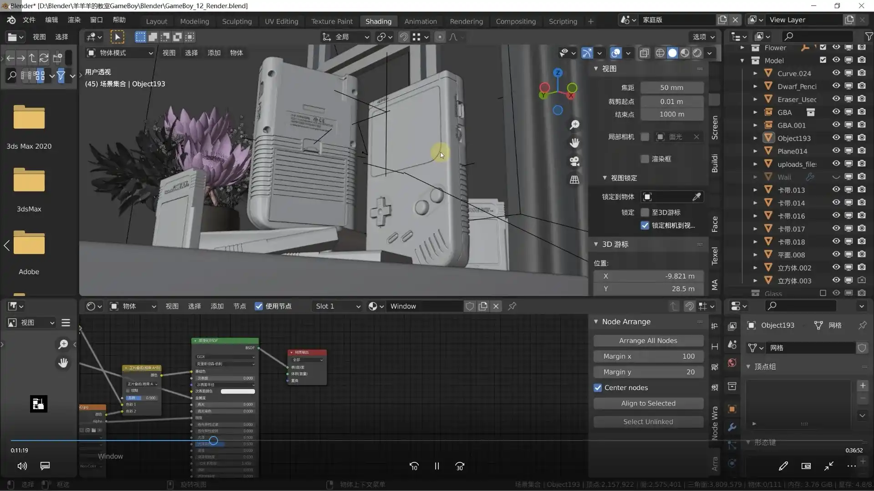874x491 pixels.
Task: Click the Select Unlinked button
Action: coord(647,421)
